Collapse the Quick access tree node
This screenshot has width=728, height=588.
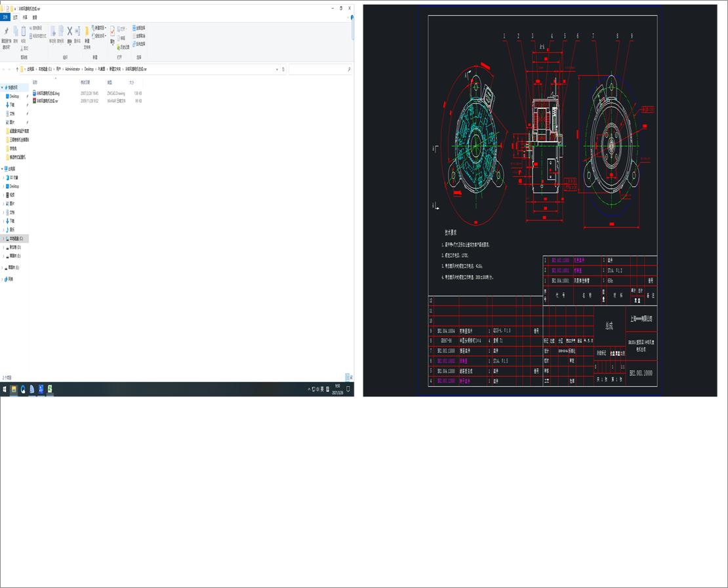[3, 87]
